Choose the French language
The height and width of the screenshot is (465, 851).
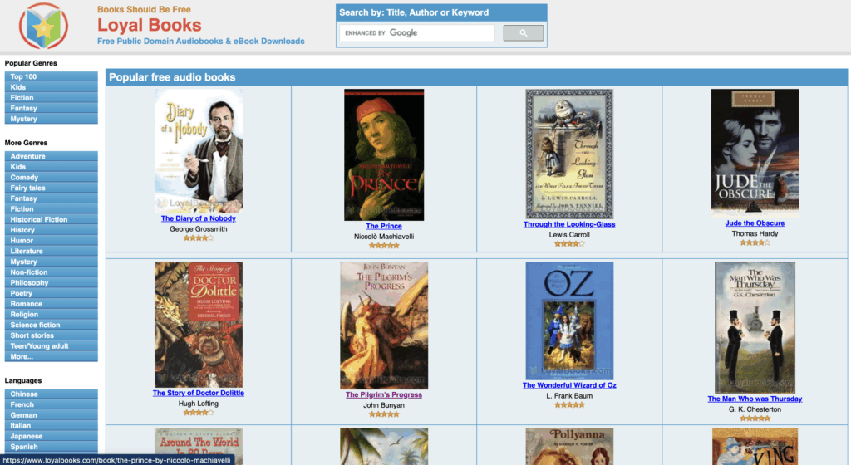click(51, 405)
